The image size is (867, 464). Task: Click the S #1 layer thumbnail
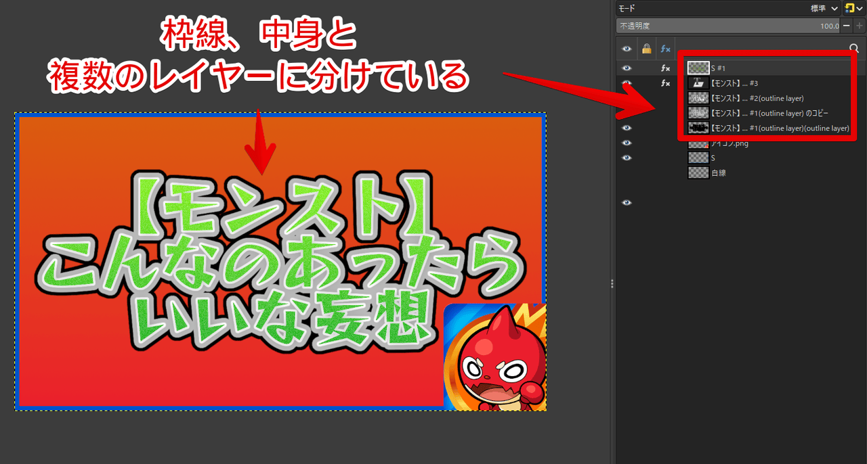pos(698,68)
